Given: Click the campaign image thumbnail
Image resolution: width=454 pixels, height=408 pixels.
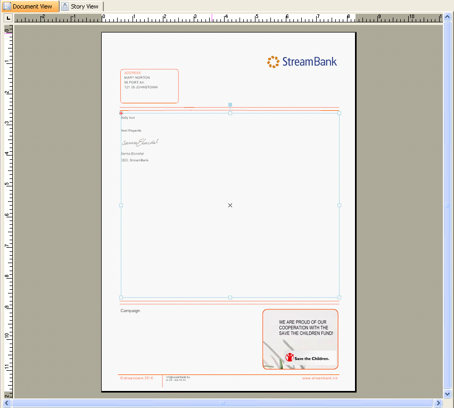Looking at the screenshot, I should 300,339.
